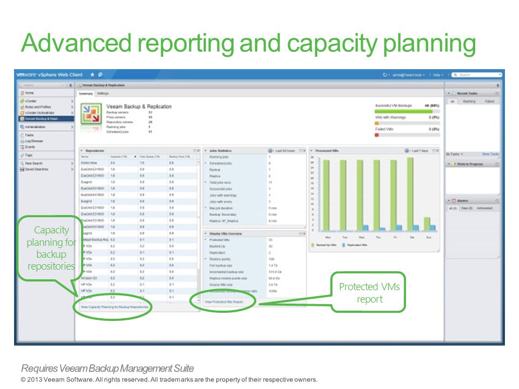Click the Home icon in vSphere header
The width and height of the screenshot is (519, 389).
(x=92, y=75)
